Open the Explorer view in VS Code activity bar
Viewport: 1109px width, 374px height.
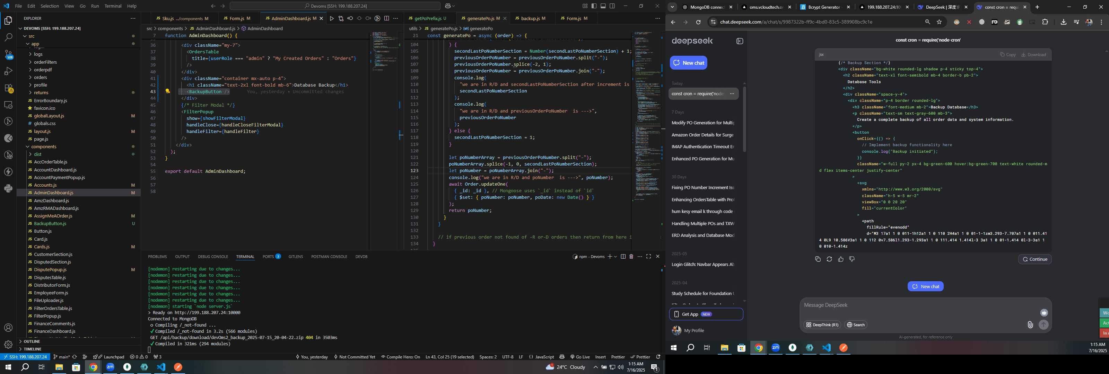[x=8, y=21]
